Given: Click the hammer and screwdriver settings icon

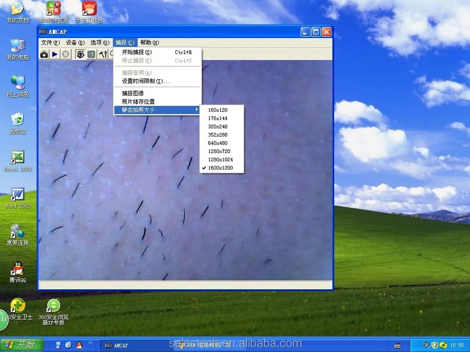Looking at the screenshot, I should coord(102,54).
